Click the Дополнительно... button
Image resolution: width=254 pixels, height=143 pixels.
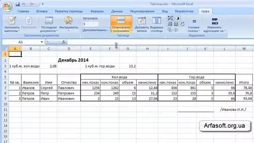coord(96,30)
